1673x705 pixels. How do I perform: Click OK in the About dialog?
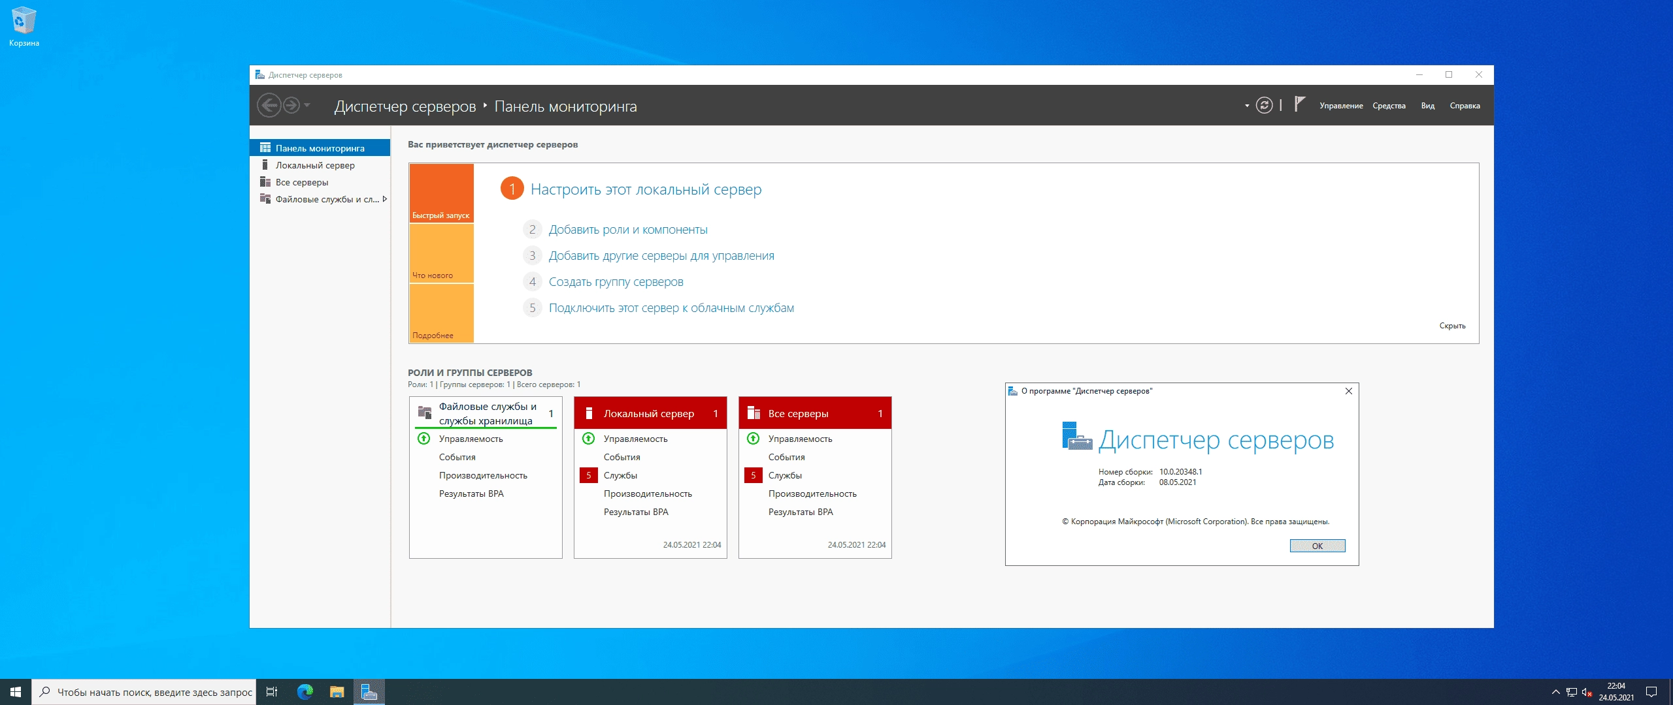click(1317, 546)
